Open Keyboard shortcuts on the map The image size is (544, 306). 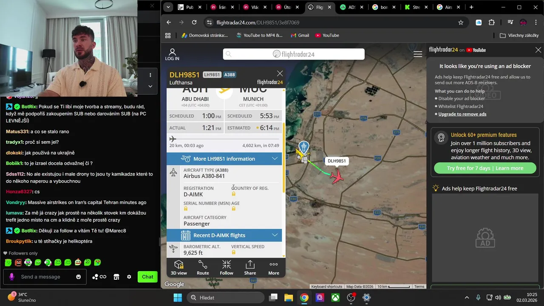point(326,286)
